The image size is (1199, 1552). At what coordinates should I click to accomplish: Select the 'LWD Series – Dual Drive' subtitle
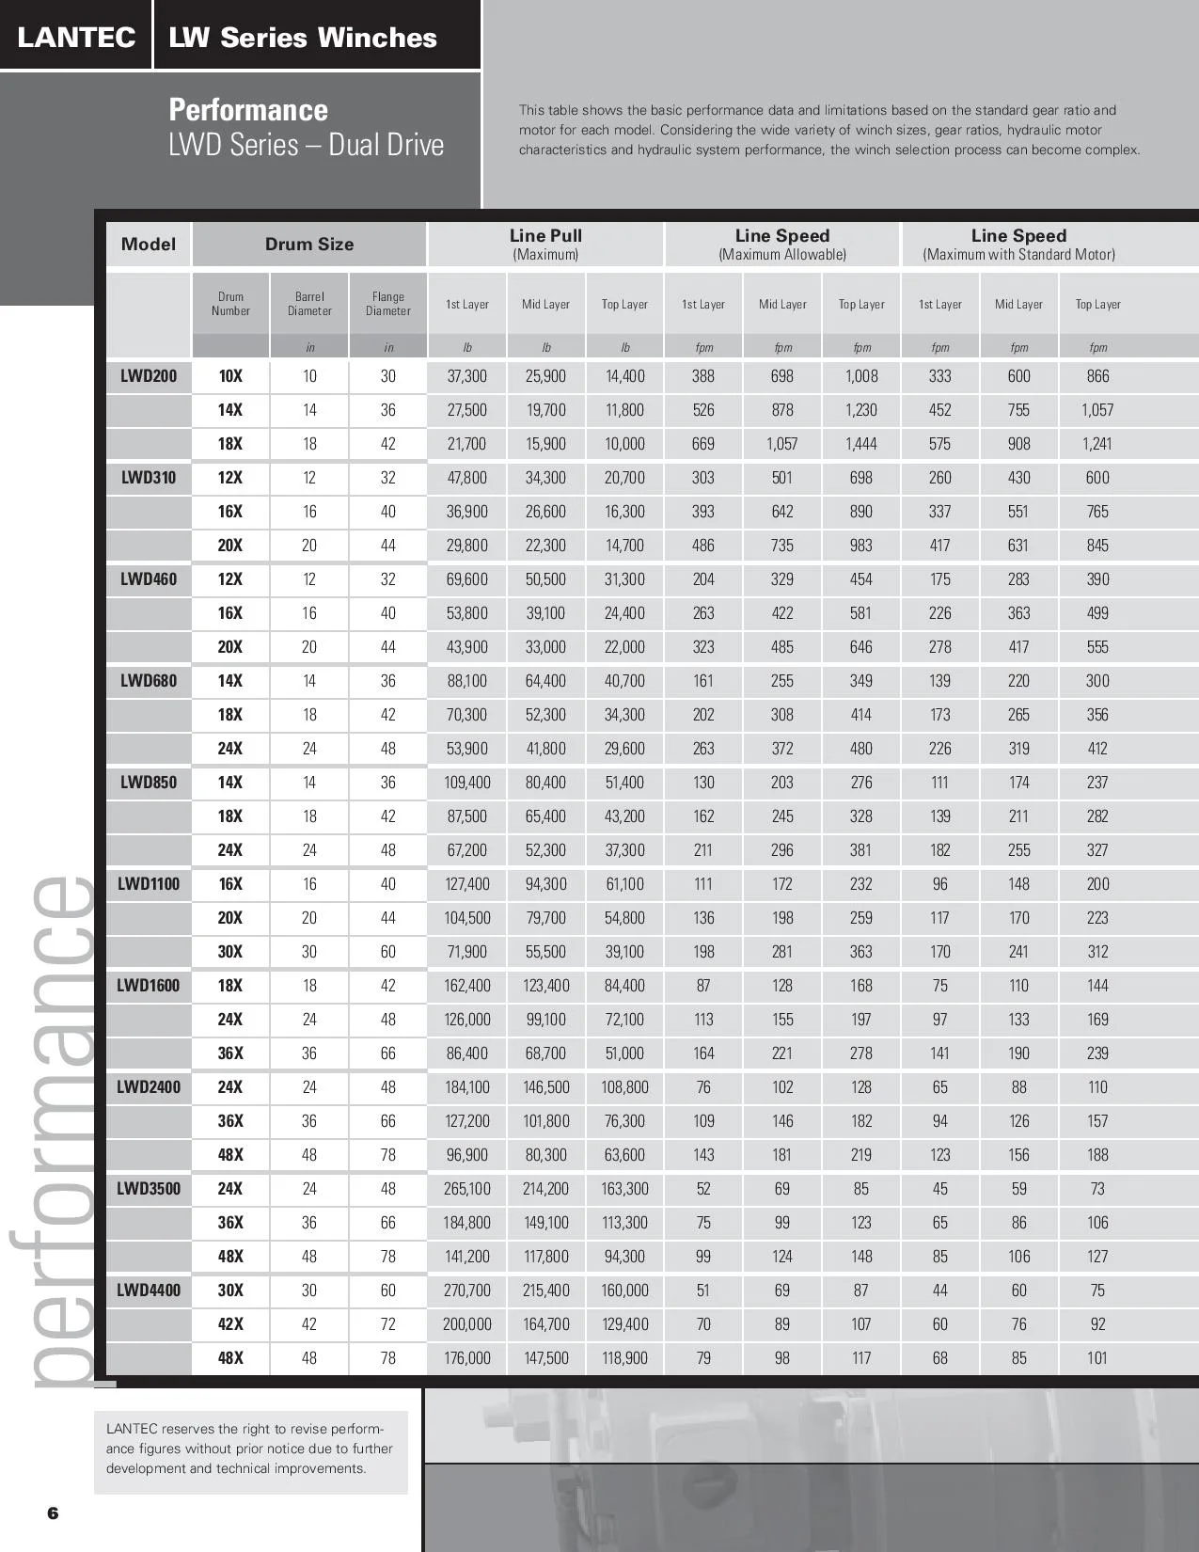pos(307,145)
